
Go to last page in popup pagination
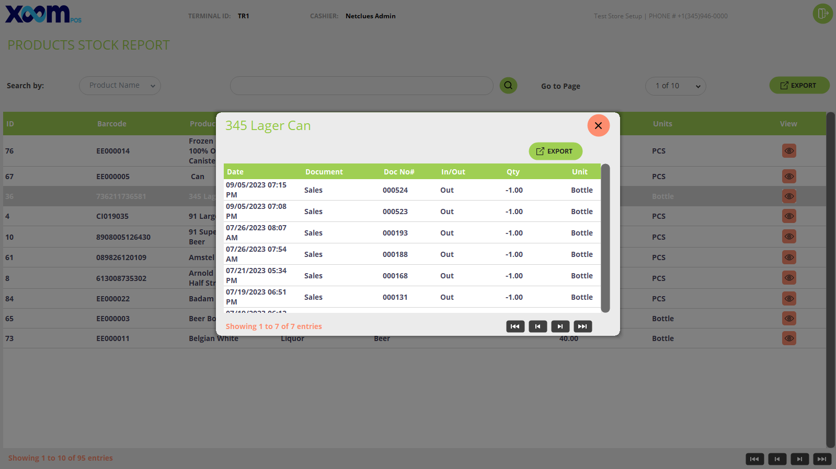tap(582, 326)
